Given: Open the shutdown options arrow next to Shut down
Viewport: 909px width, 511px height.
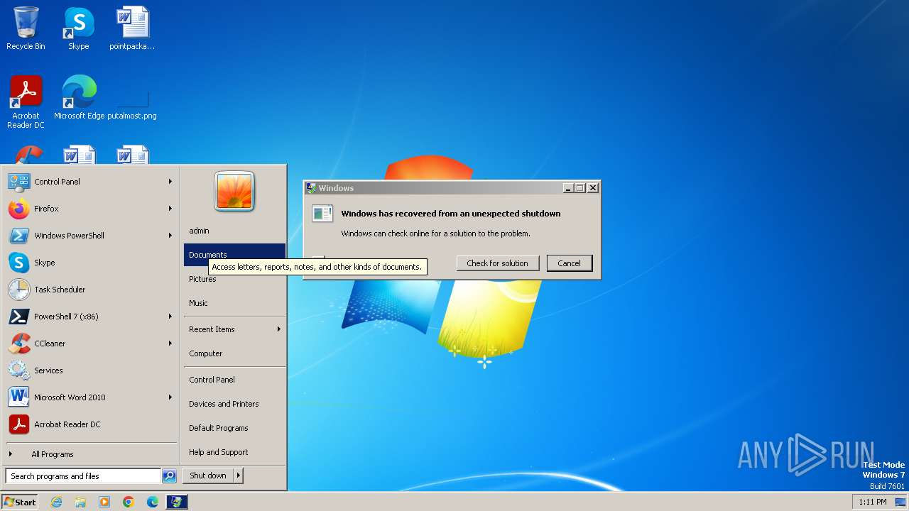Looking at the screenshot, I should [239, 476].
